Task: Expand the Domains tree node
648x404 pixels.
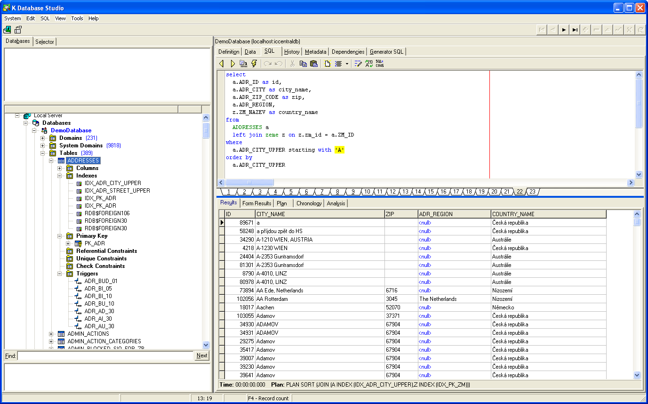Action: 43,138
